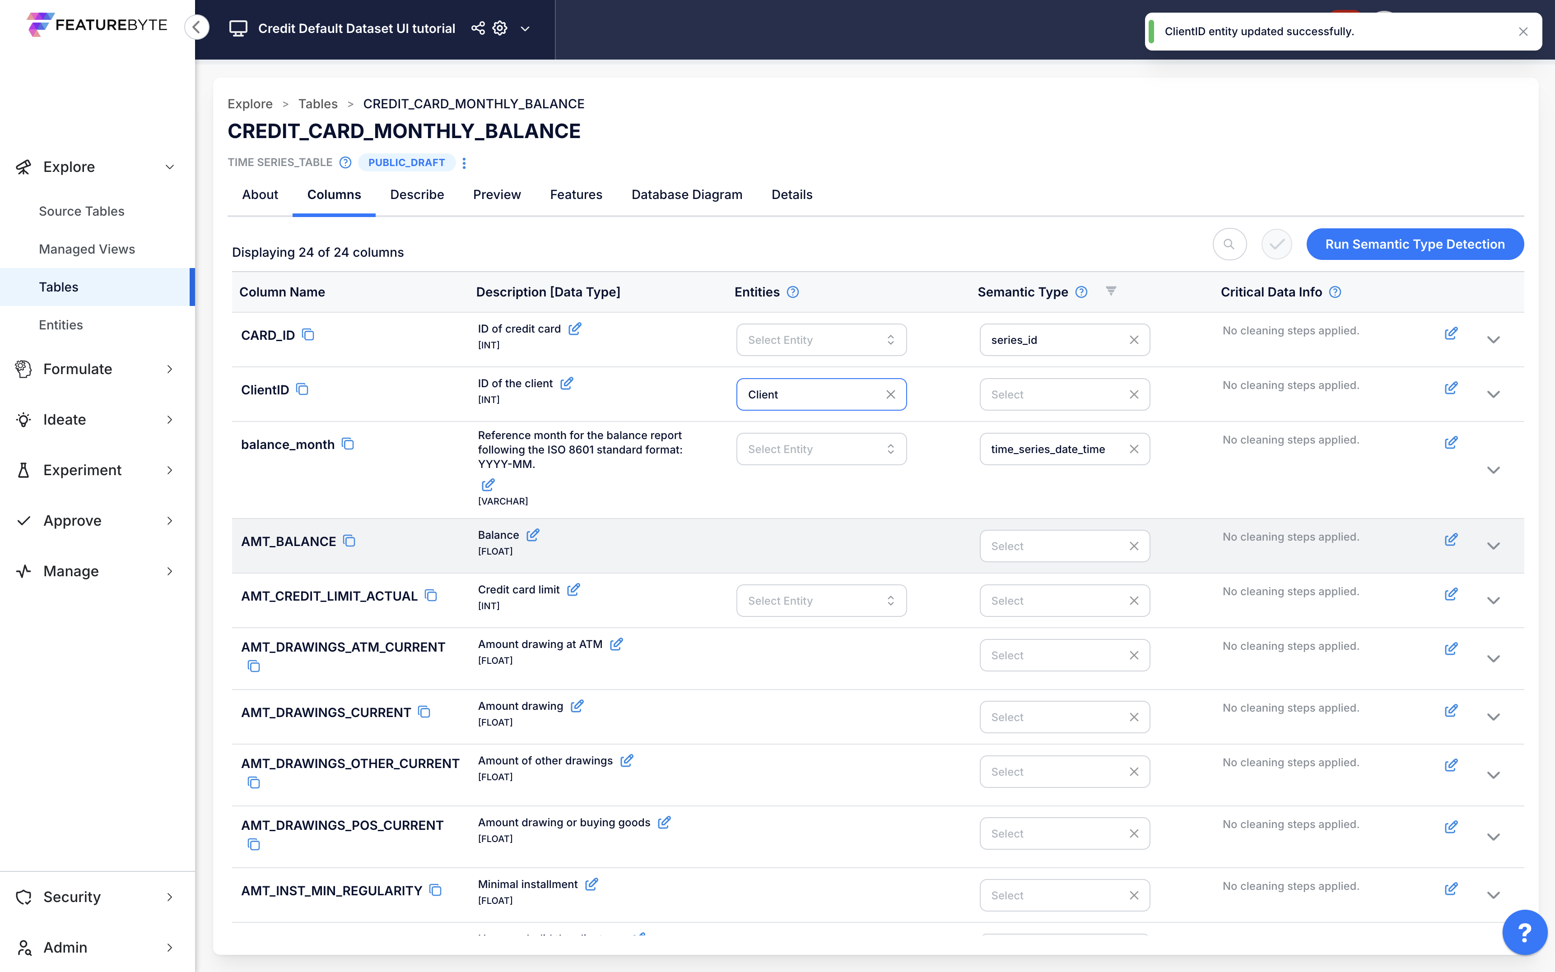Viewport: 1555px width, 972px height.
Task: Dismiss the success notification
Action: point(1522,32)
